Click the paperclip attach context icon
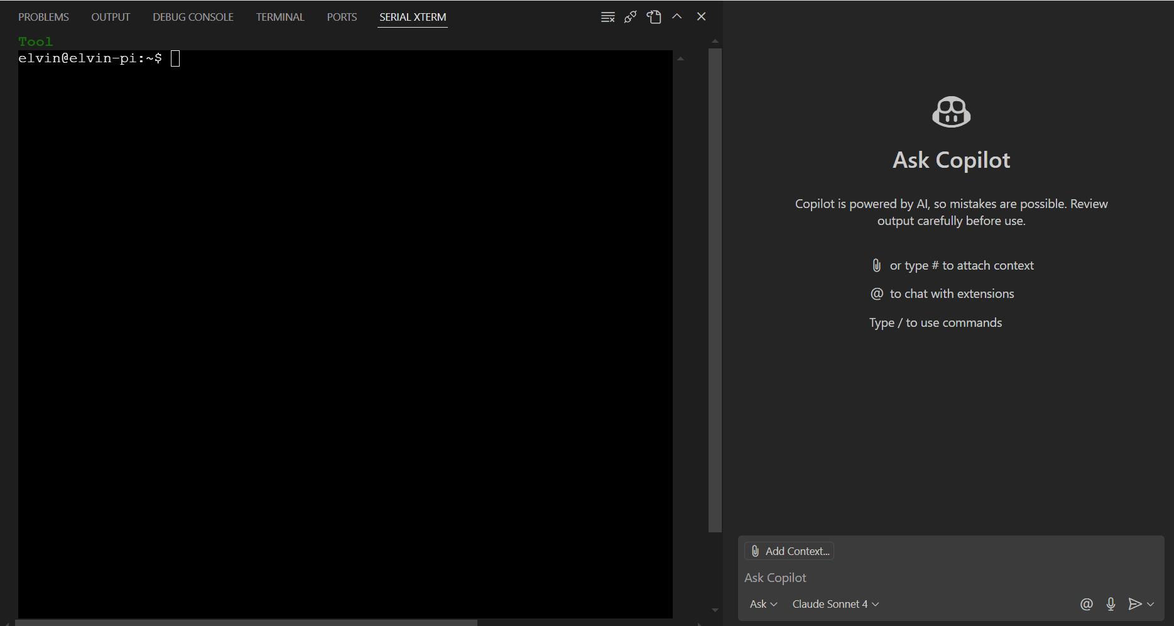 (x=877, y=265)
